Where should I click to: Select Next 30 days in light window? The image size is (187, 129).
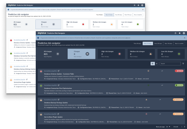[x=119, y=15]
